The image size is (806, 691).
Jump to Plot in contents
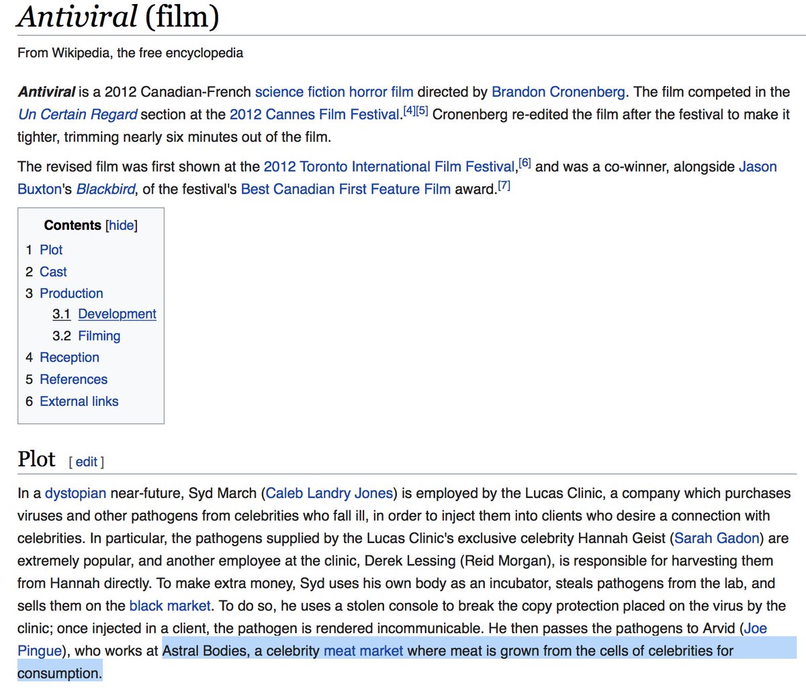pyautogui.click(x=51, y=250)
